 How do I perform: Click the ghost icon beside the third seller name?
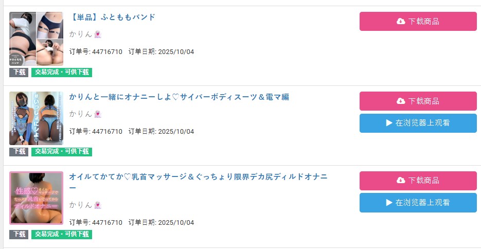click(98, 205)
